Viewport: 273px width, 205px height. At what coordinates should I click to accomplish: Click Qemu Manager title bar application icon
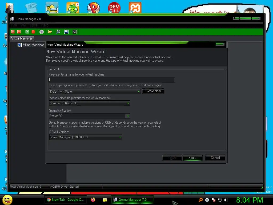12,19
